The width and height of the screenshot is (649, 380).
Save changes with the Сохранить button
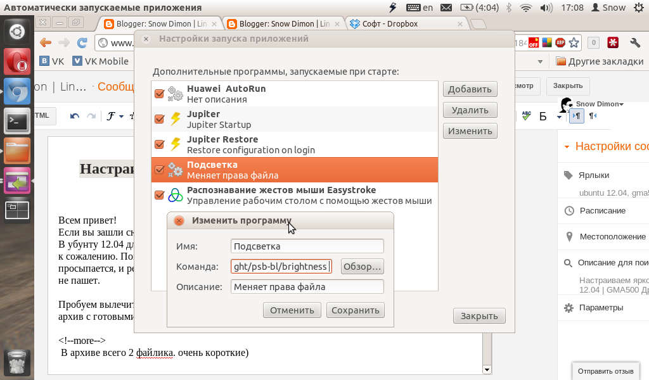356,310
